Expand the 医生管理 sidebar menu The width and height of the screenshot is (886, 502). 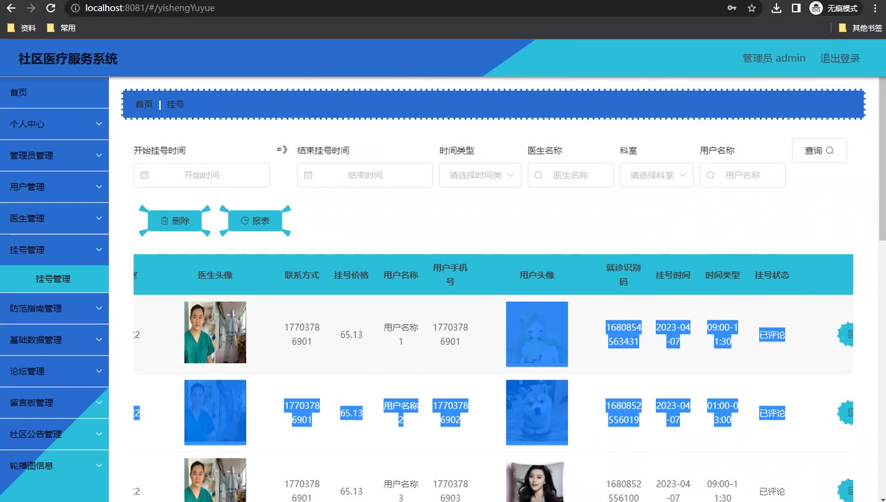tap(54, 218)
